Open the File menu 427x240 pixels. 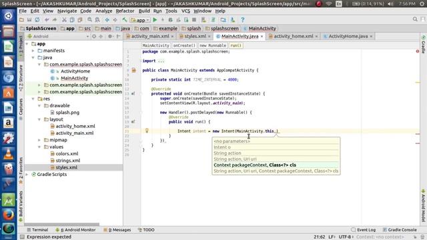coord(23,11)
